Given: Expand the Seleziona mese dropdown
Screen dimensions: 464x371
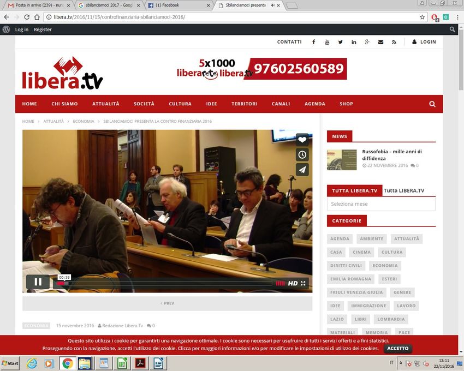Looking at the screenshot, I should [x=381, y=204].
